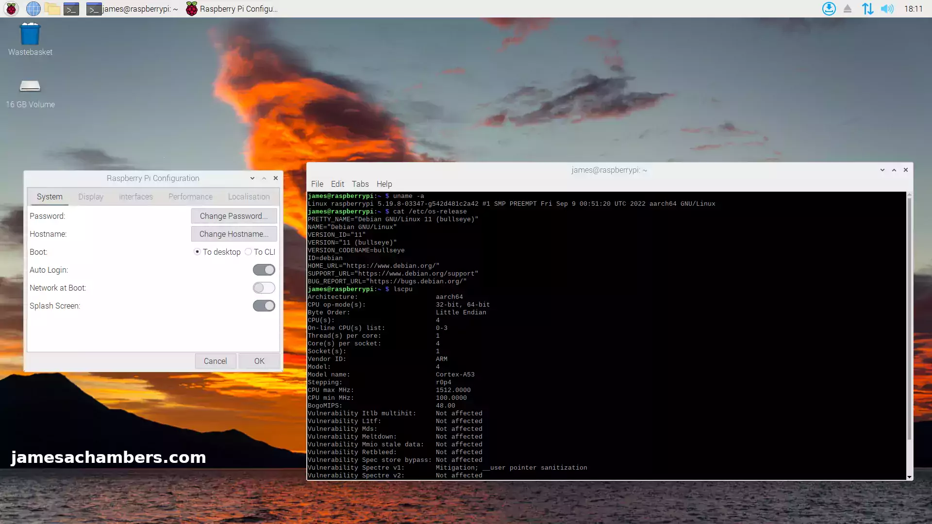Open the terminal Edit menu

click(x=337, y=184)
